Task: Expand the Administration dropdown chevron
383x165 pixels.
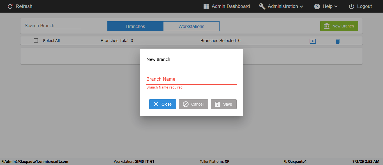Action: click(301, 6)
